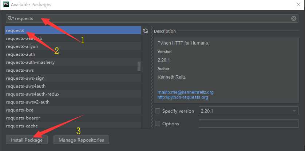Viewport: 305px width, 151px height.
Task: Open the http://python-requests.org link
Action: [183, 97]
